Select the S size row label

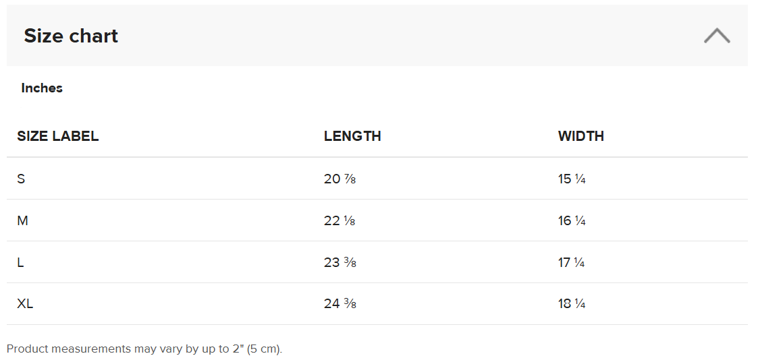tap(21, 179)
